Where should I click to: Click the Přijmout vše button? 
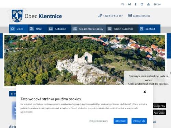(139, 121)
